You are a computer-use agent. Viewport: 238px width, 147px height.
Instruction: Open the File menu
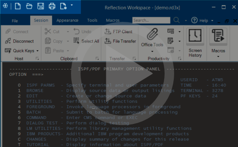click(x=15, y=21)
